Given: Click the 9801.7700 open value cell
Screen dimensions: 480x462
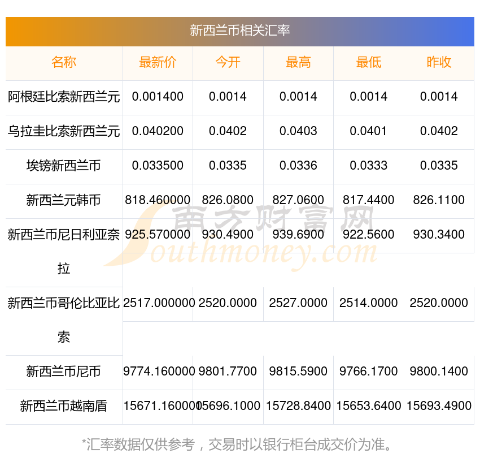Looking at the screenshot, I should 228,372.
